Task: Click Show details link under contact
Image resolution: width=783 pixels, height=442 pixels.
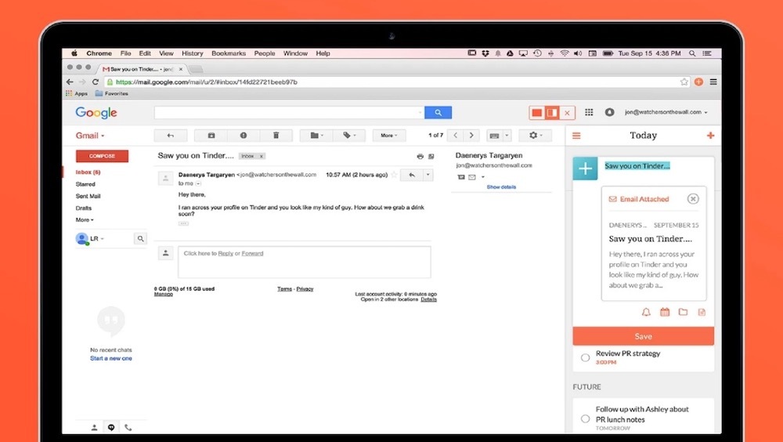Action: coord(501,187)
